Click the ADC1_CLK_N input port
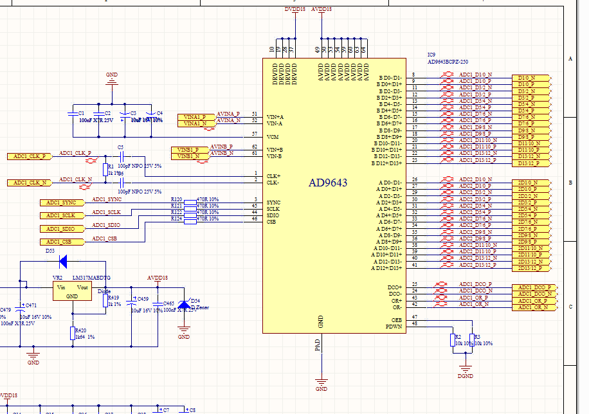This screenshot has width=589, height=414. (x=30, y=183)
